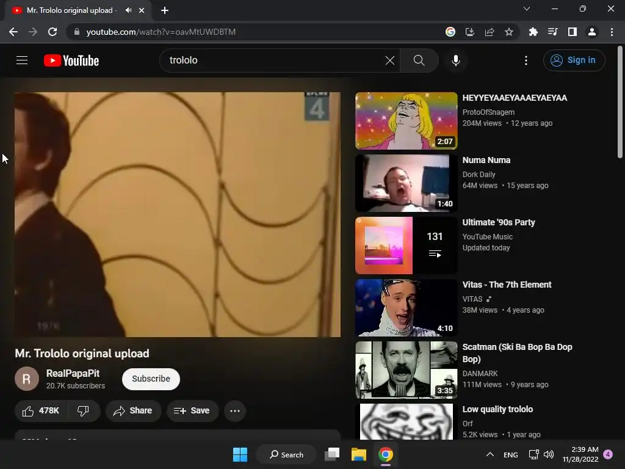
Task: Open Vitas video thumbnail
Action: click(x=406, y=308)
